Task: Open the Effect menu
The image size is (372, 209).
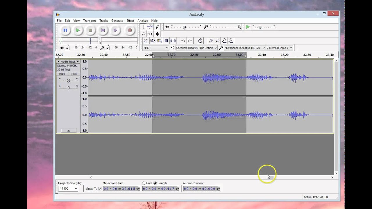Action: (x=130, y=21)
